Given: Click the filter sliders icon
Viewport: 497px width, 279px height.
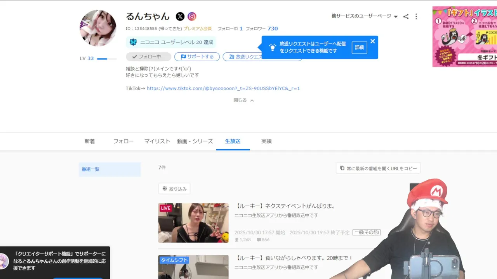Looking at the screenshot, I should tap(165, 189).
